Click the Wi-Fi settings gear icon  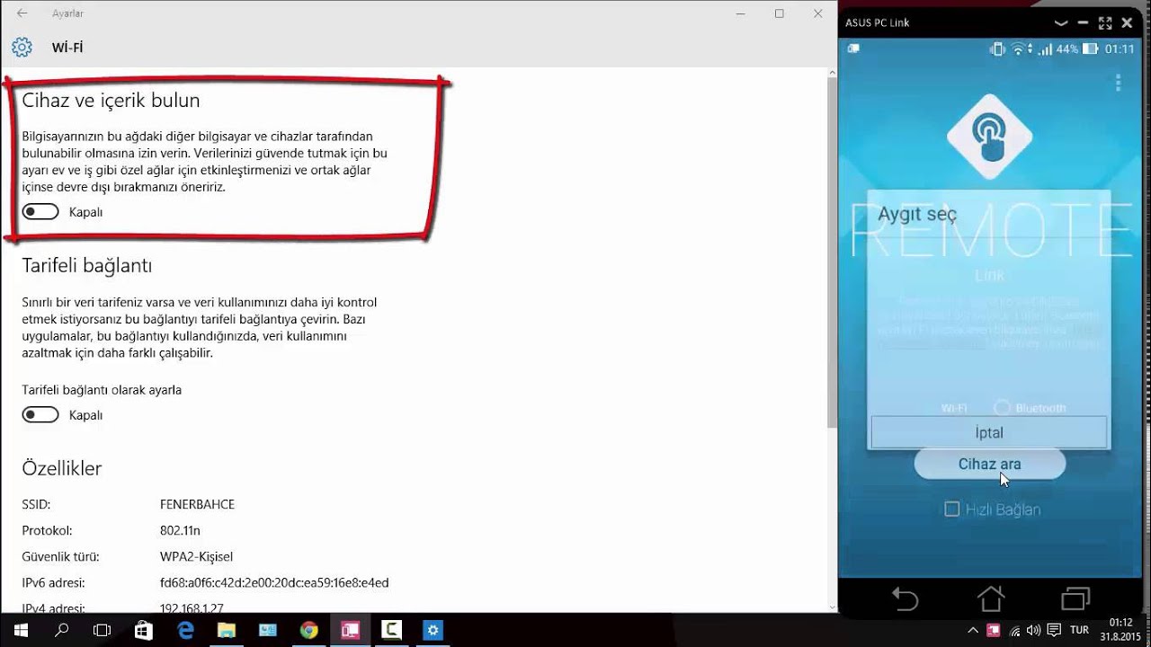pos(22,48)
